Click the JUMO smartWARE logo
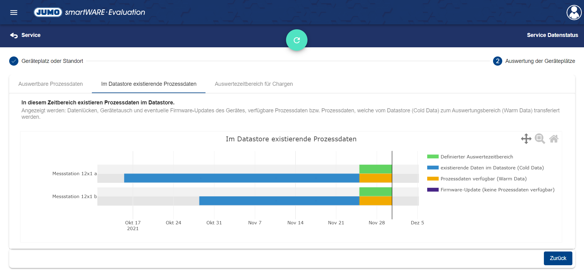 (89, 12)
